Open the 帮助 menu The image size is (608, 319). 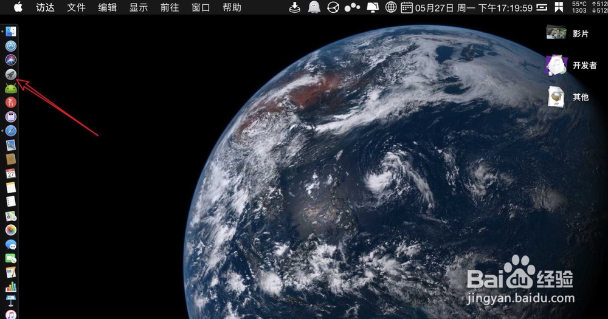(x=232, y=7)
